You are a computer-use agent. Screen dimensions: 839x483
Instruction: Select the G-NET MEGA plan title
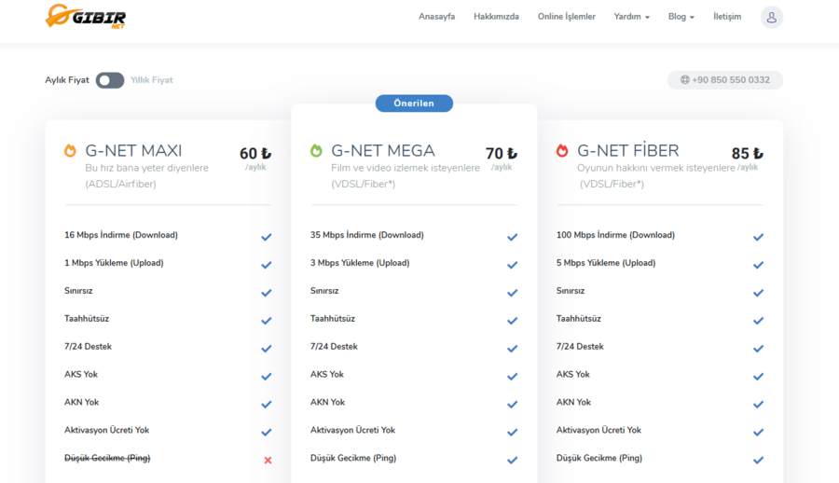(383, 150)
